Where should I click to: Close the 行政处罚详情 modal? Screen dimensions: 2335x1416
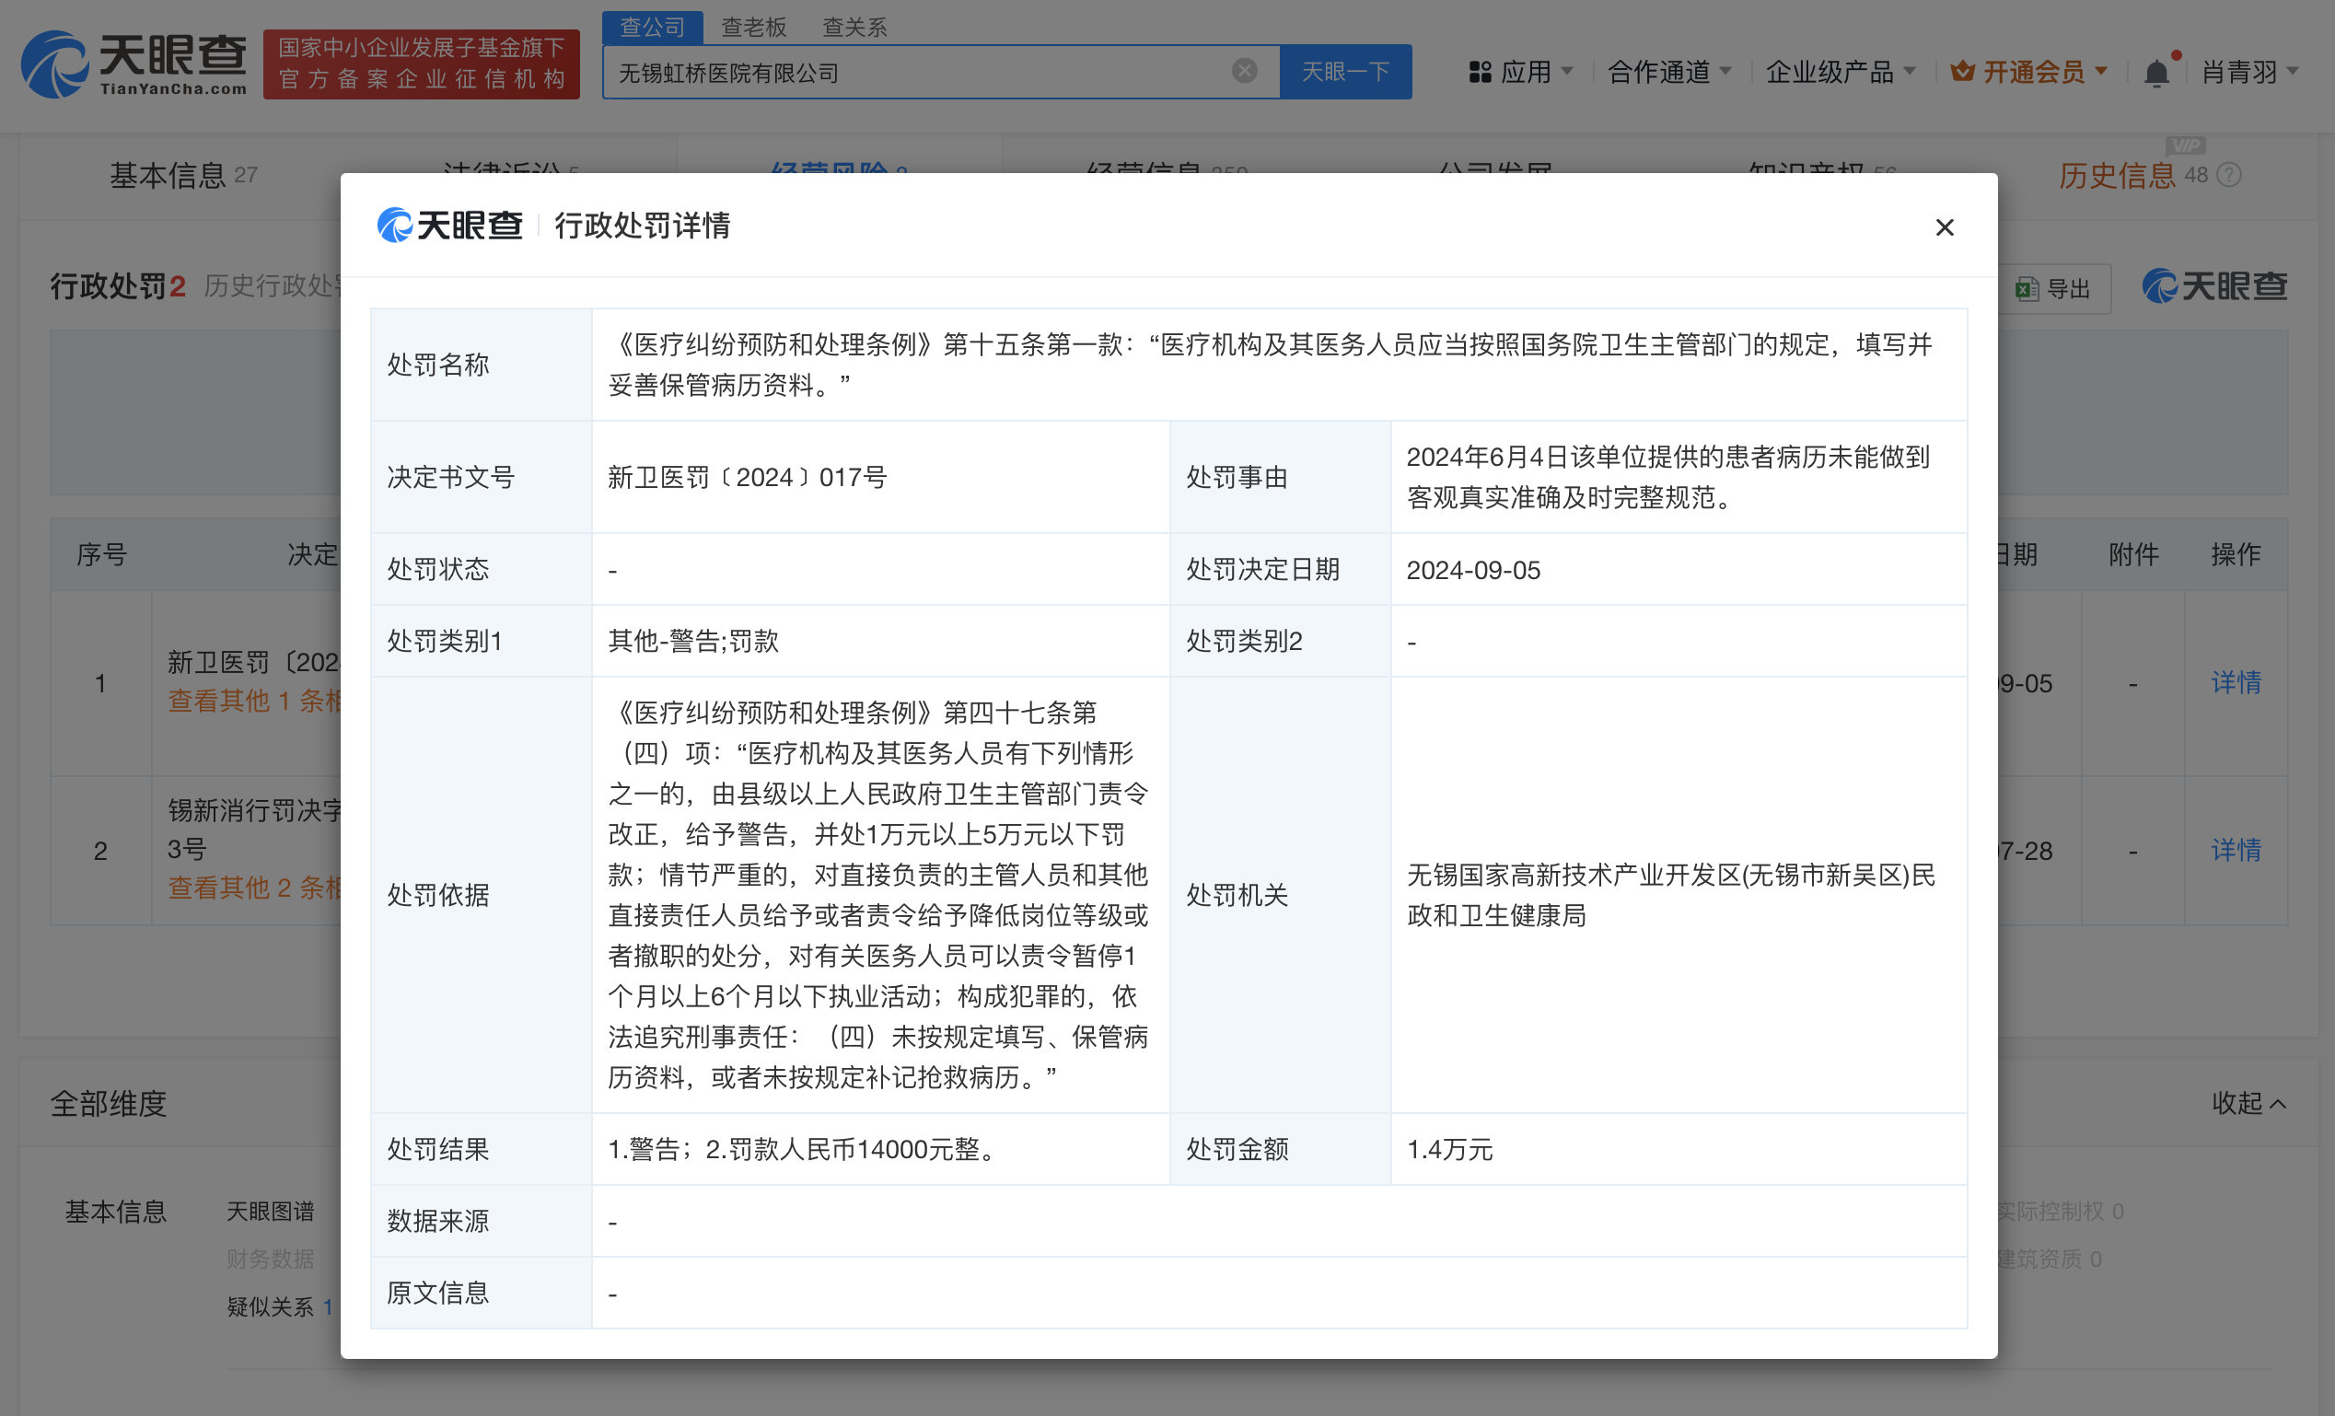1945,227
